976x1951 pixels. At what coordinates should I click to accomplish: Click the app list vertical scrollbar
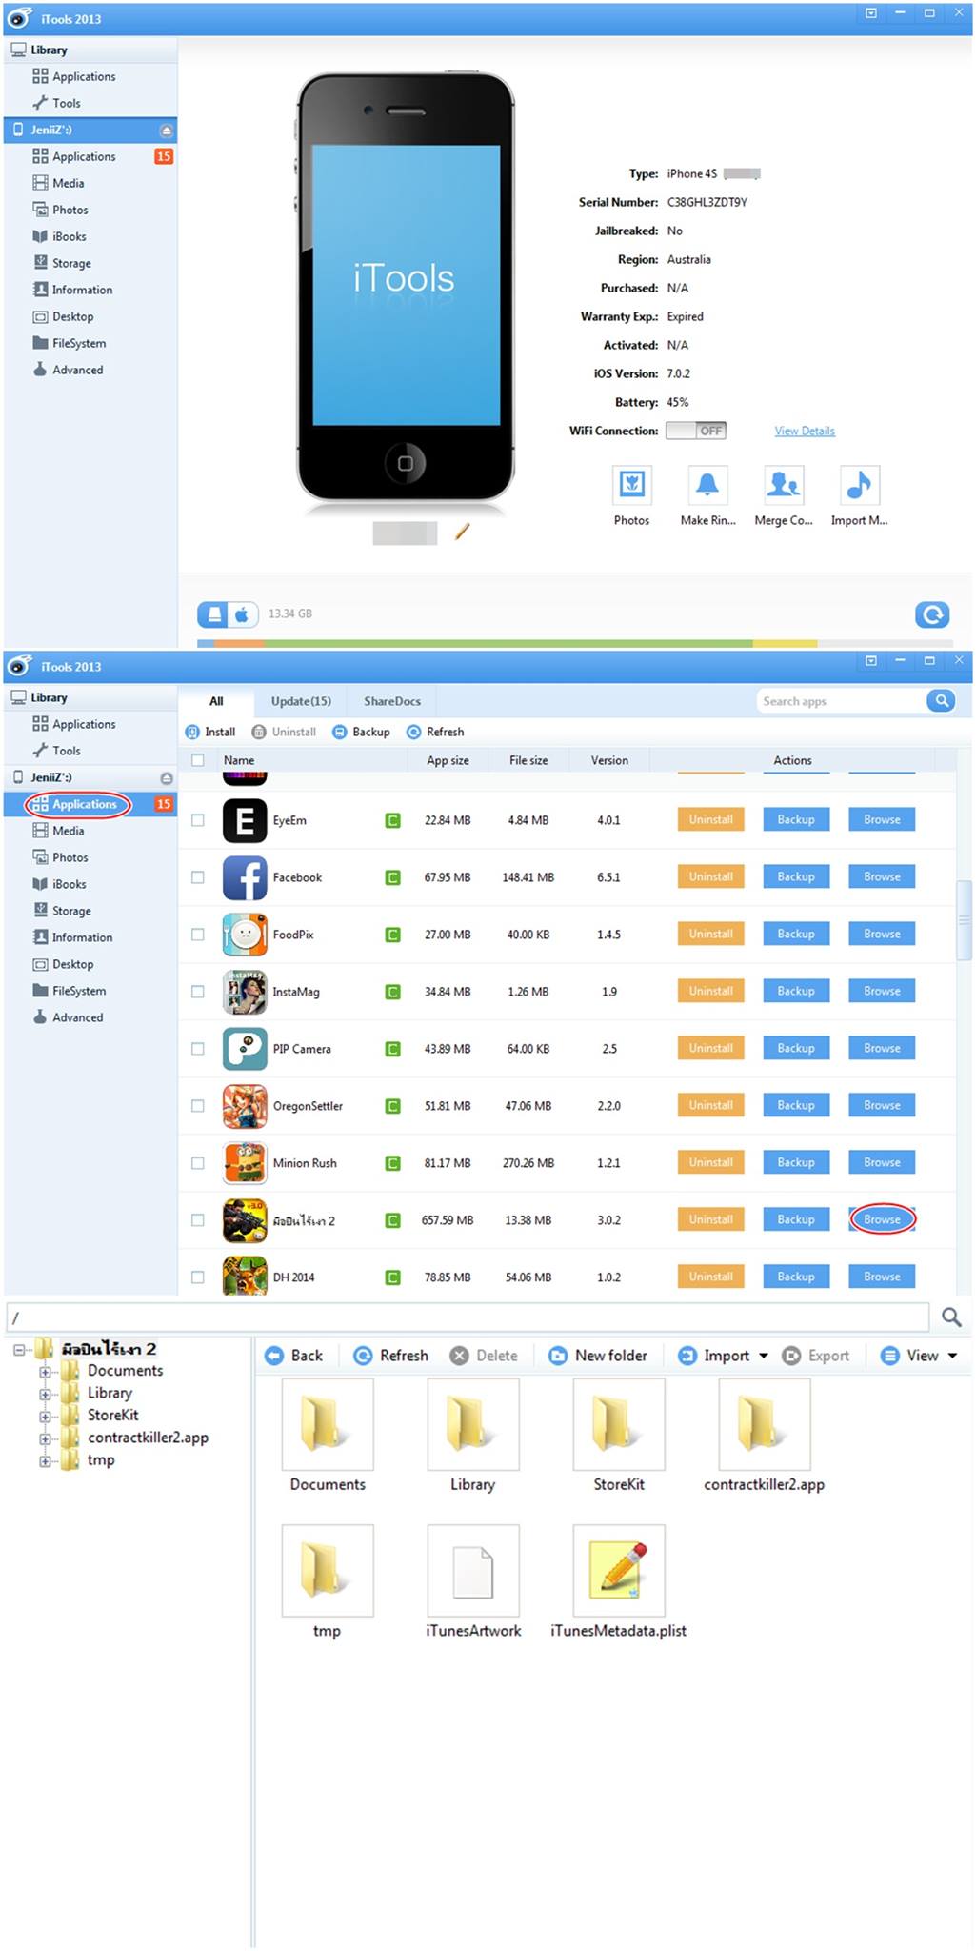tap(964, 920)
